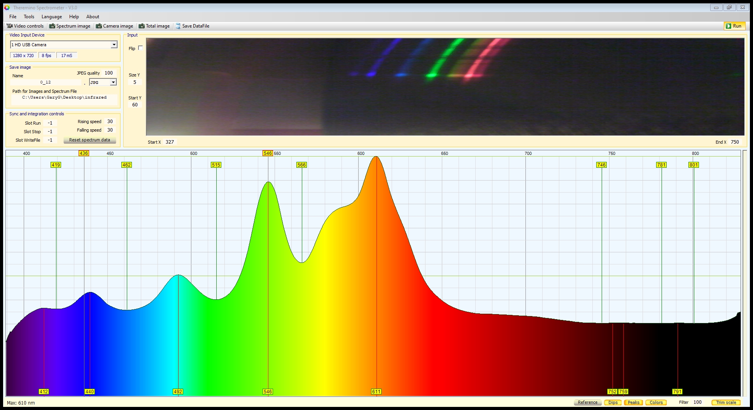Open the Language menu
753x410 pixels.
point(52,17)
